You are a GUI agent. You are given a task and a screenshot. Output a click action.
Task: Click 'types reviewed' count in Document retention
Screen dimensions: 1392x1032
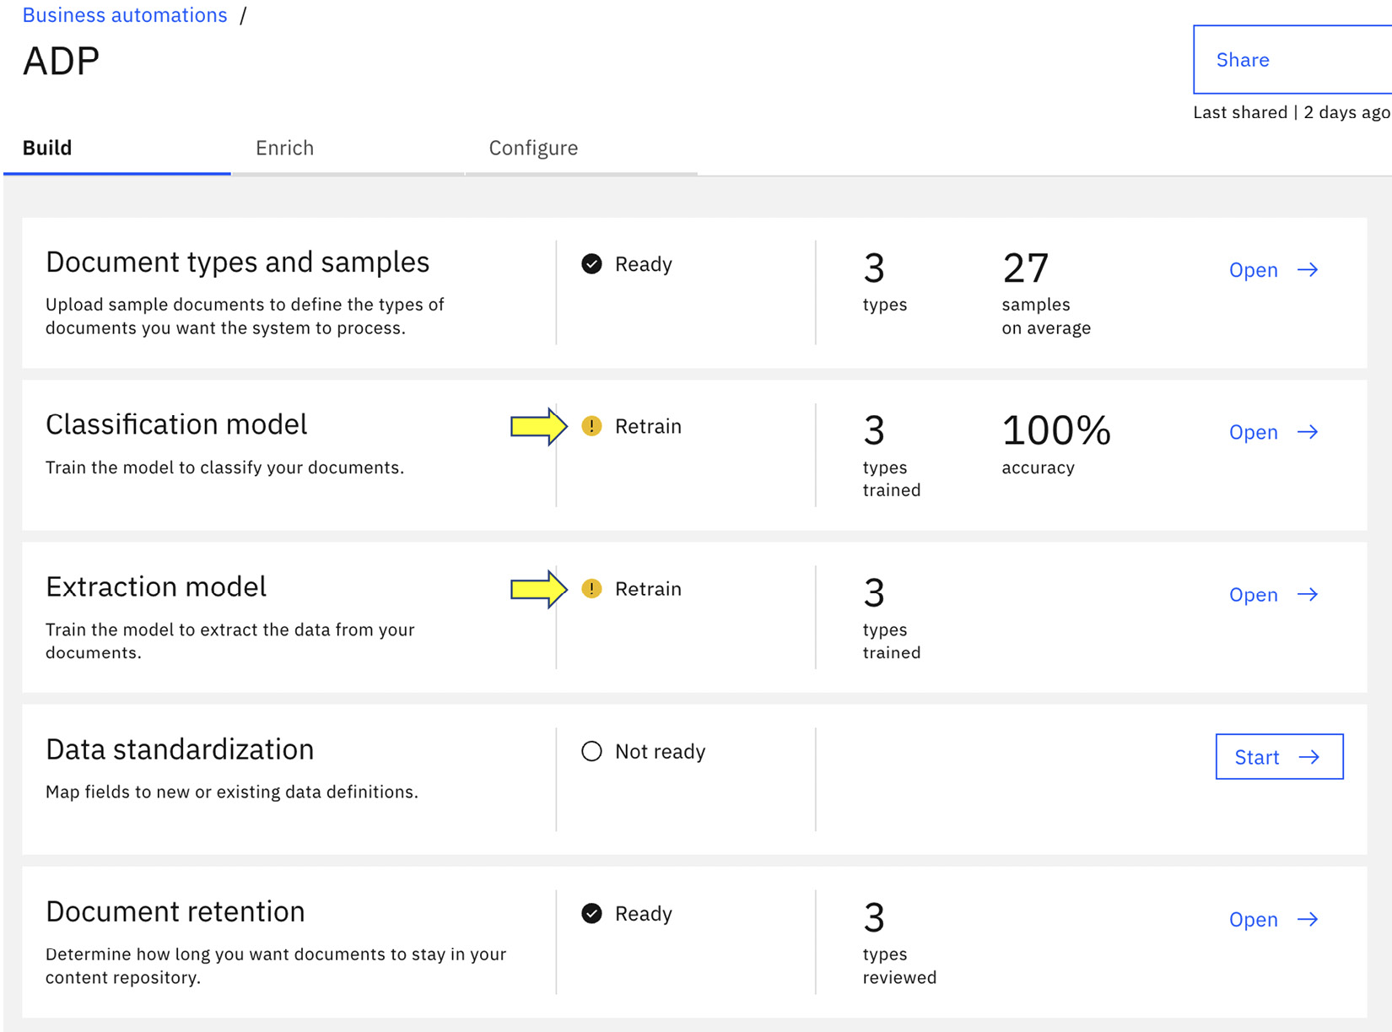pos(899,943)
